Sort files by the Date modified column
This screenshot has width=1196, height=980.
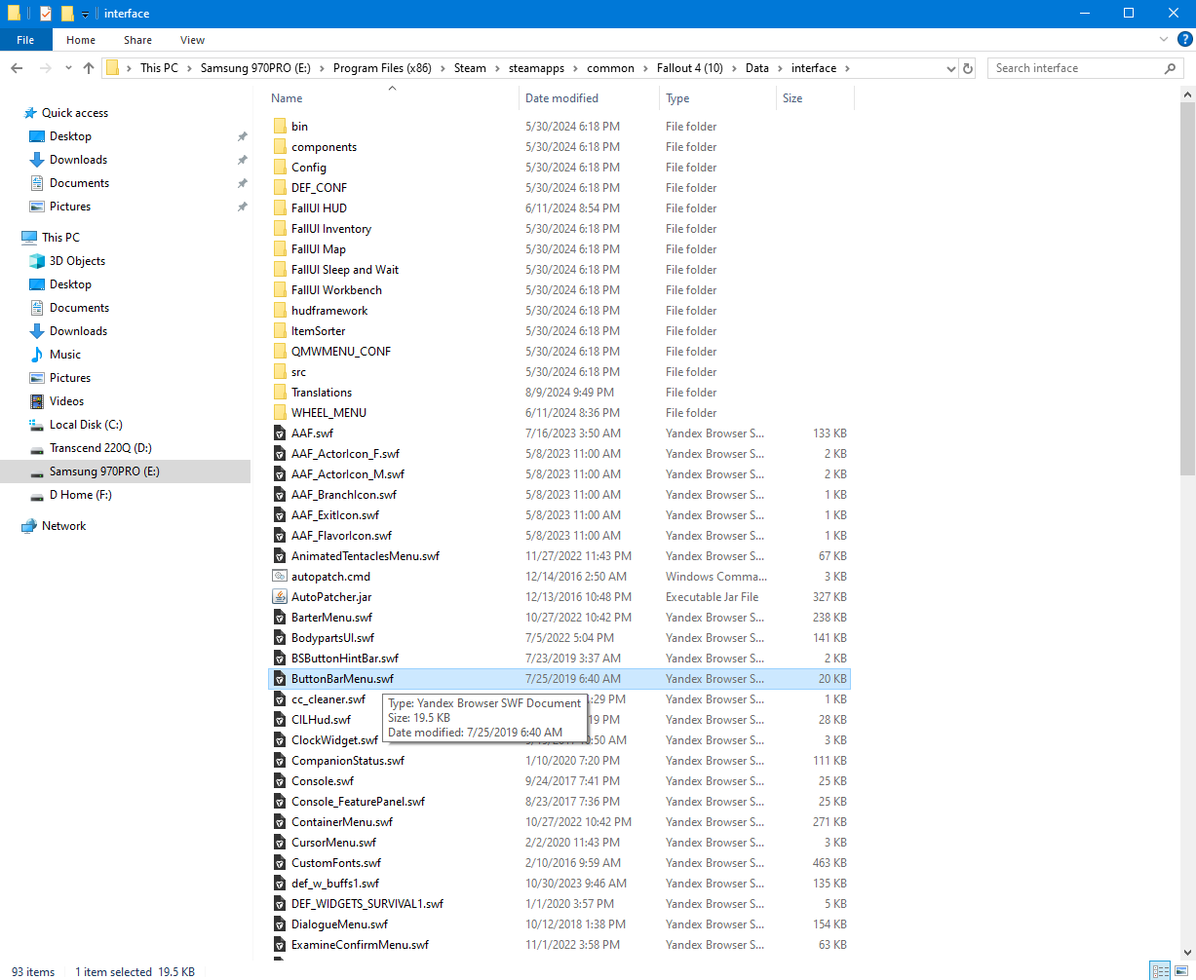561,98
